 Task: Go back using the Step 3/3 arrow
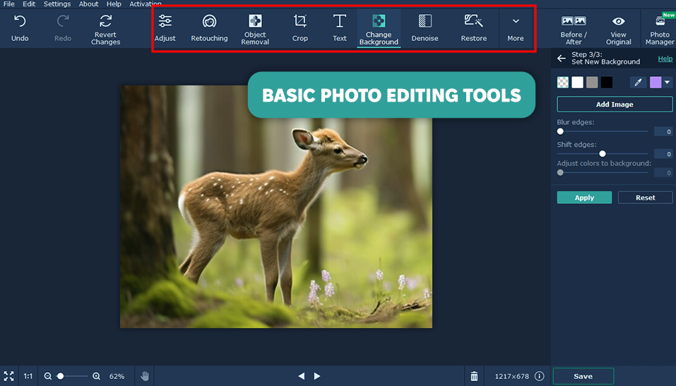pyautogui.click(x=562, y=59)
